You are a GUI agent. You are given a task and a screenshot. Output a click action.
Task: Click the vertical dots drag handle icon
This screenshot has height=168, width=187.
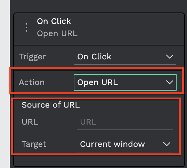click(26, 27)
